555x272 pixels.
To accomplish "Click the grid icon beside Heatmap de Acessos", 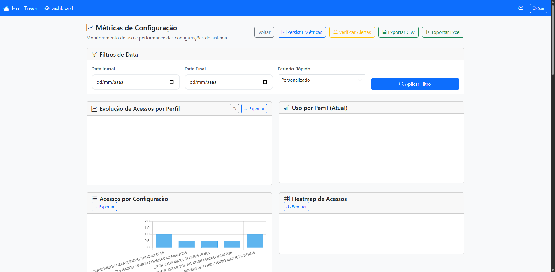I will (x=287, y=199).
